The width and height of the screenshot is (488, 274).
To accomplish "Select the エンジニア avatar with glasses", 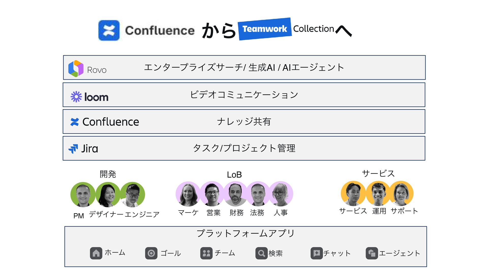I will click(x=132, y=195).
